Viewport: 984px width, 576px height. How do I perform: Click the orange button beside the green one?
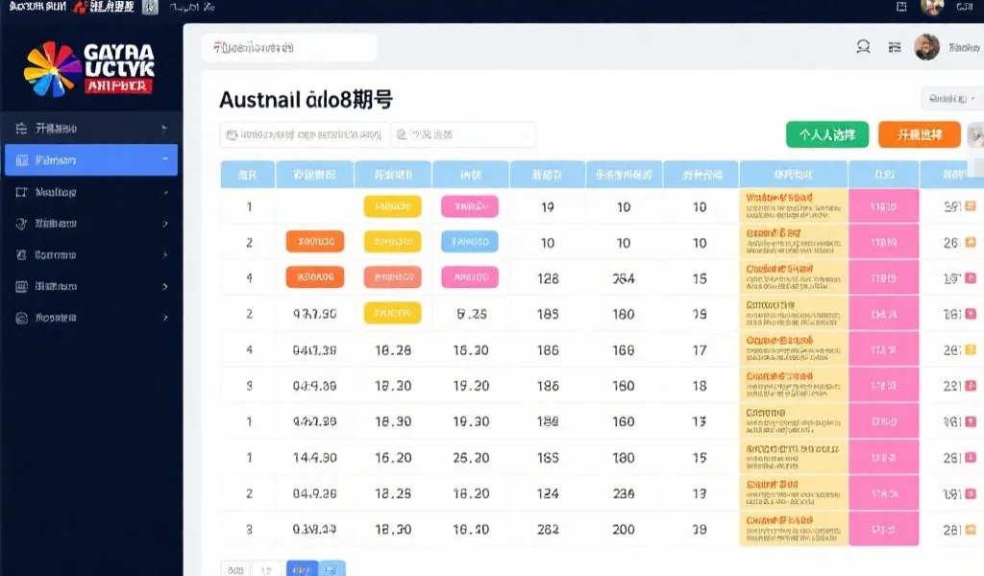pyautogui.click(x=919, y=134)
